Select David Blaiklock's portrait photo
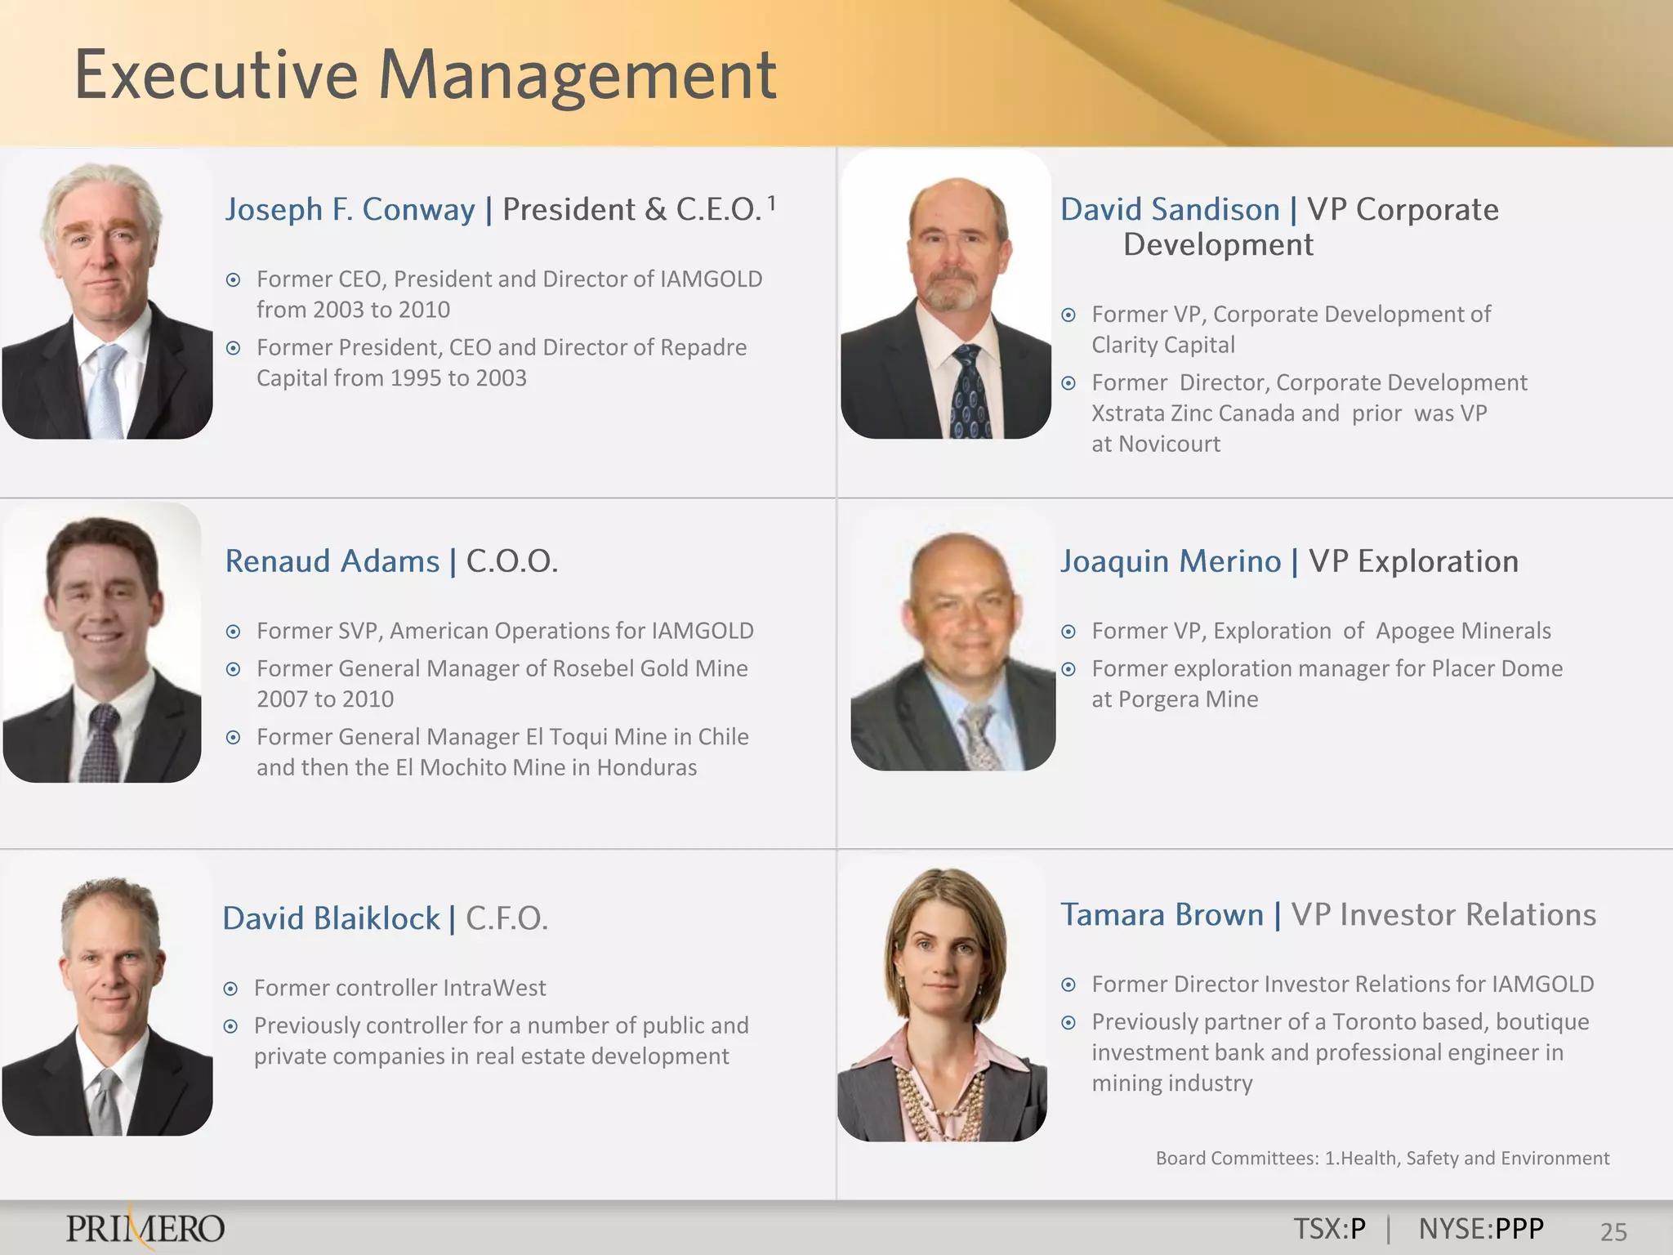Viewport: 1673px width, 1255px height. click(107, 994)
